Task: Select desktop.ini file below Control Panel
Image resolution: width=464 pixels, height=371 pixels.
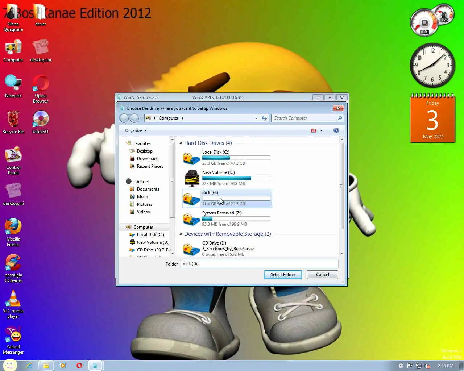Action: 13,194
